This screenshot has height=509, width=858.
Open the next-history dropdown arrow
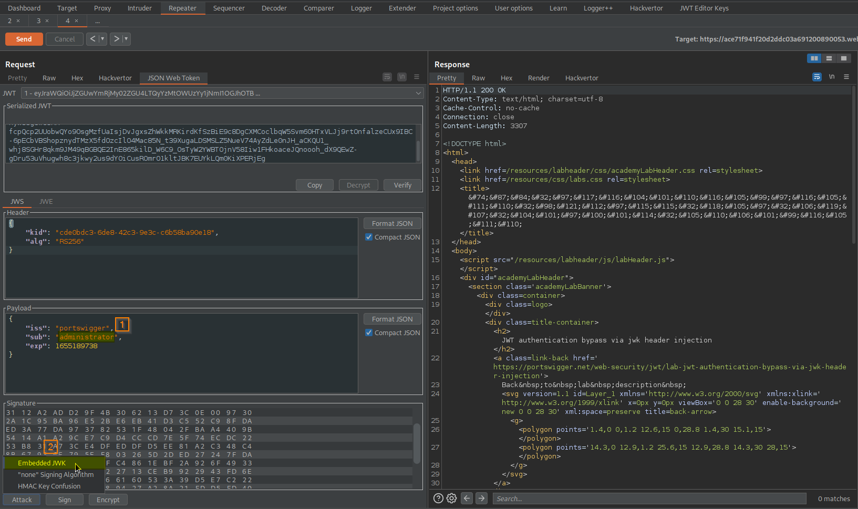(126, 39)
